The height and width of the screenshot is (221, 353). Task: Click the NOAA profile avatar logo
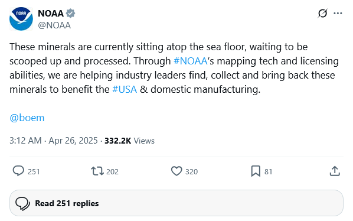point(21,19)
